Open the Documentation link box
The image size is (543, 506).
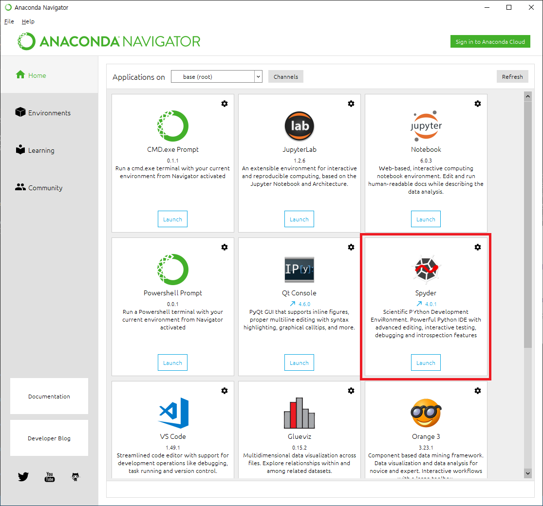49,396
